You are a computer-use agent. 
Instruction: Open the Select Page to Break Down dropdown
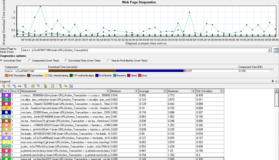269,50
